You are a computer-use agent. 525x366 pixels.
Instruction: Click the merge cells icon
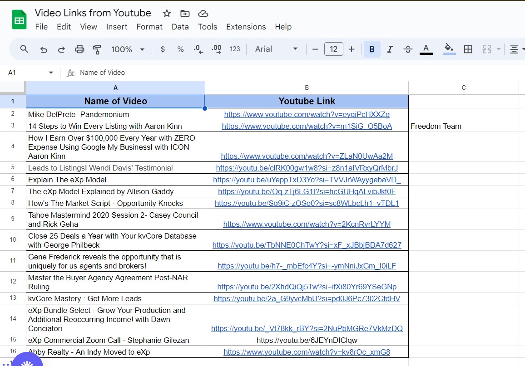click(486, 49)
